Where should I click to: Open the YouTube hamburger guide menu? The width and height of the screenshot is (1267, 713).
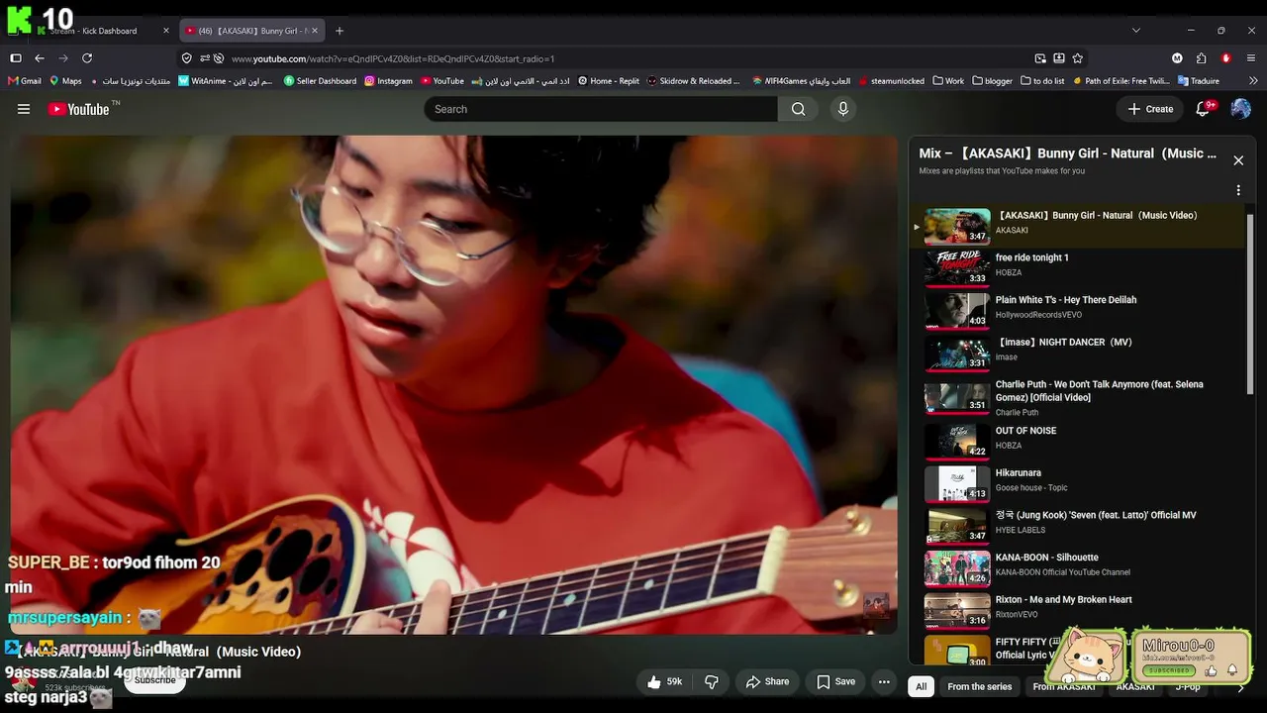24,109
